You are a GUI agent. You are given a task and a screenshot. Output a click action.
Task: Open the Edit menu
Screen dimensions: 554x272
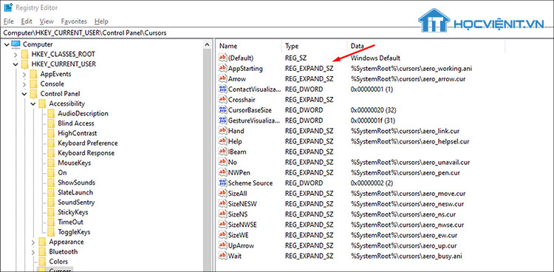click(x=27, y=21)
